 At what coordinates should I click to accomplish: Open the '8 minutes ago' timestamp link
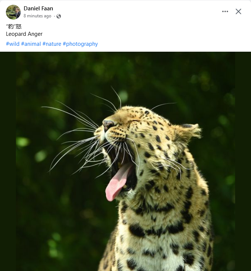coord(37,16)
